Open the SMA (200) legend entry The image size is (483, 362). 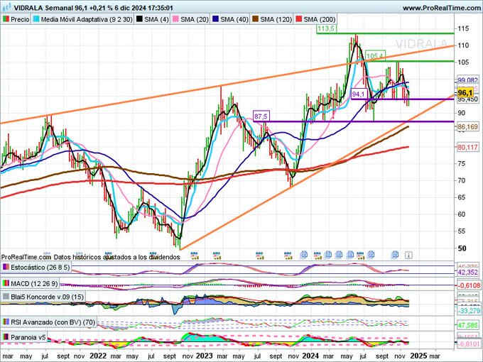pos(315,19)
